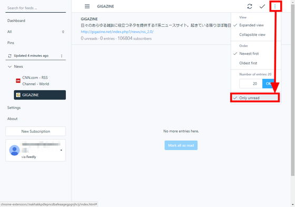The height and width of the screenshot is (207, 295).
Task: Show All feeds entries
Action: pos(36,32)
